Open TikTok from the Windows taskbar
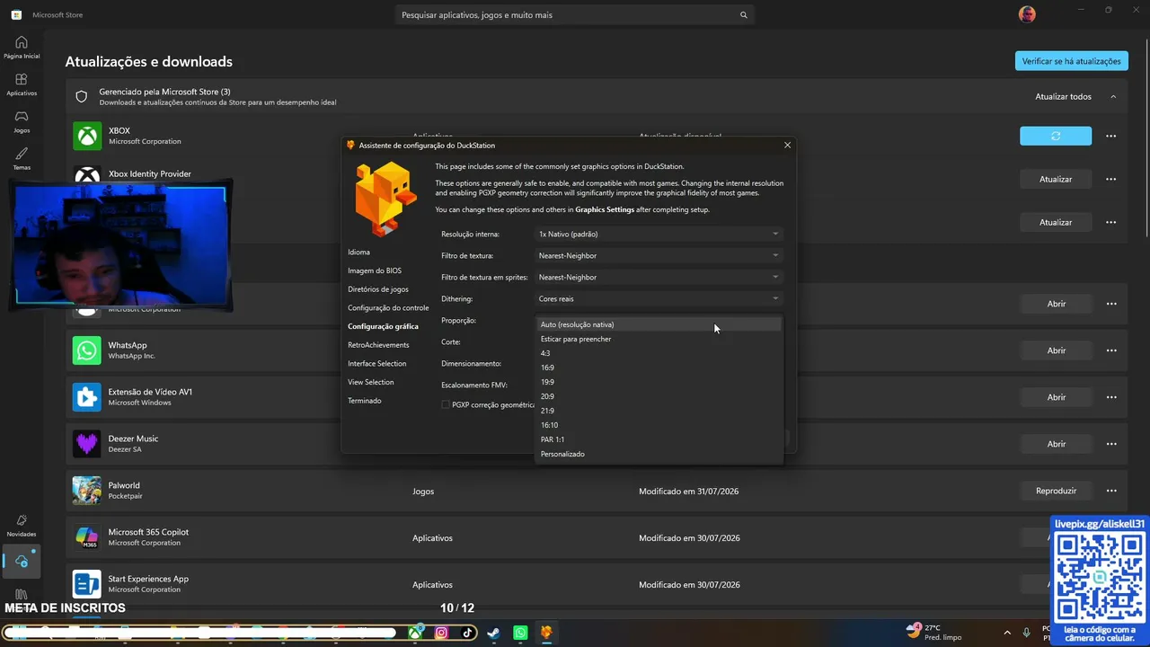Screen dimensions: 1150x647 (x=467, y=633)
